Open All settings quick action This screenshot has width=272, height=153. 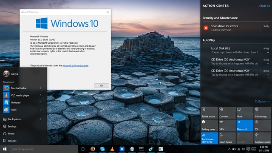tap(263, 113)
